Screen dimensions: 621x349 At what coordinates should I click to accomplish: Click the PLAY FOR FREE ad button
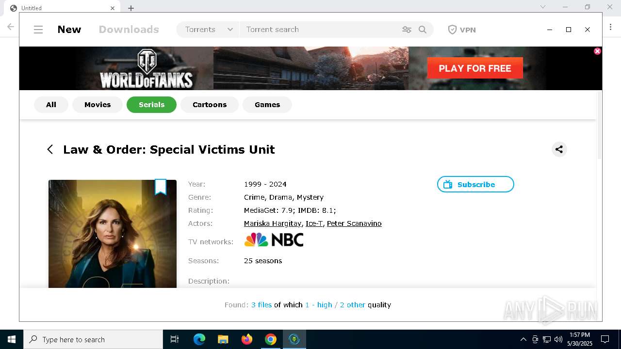(475, 68)
